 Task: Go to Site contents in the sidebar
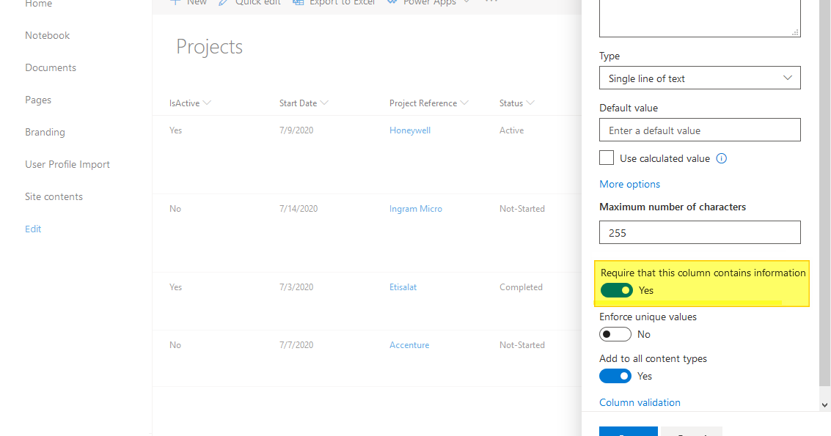click(x=54, y=196)
